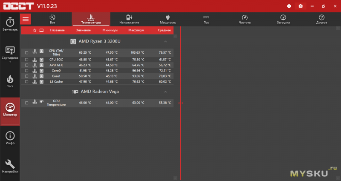Select the L3 Cache sensor name
The image size is (341, 181).
click(56, 82)
